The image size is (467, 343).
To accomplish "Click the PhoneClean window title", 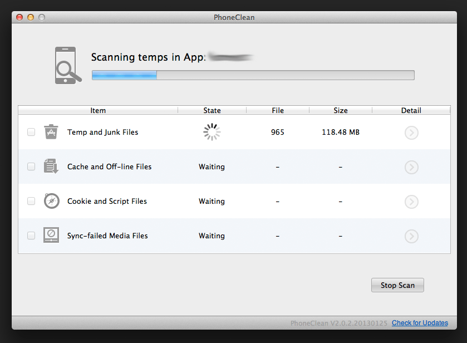I will (x=234, y=17).
